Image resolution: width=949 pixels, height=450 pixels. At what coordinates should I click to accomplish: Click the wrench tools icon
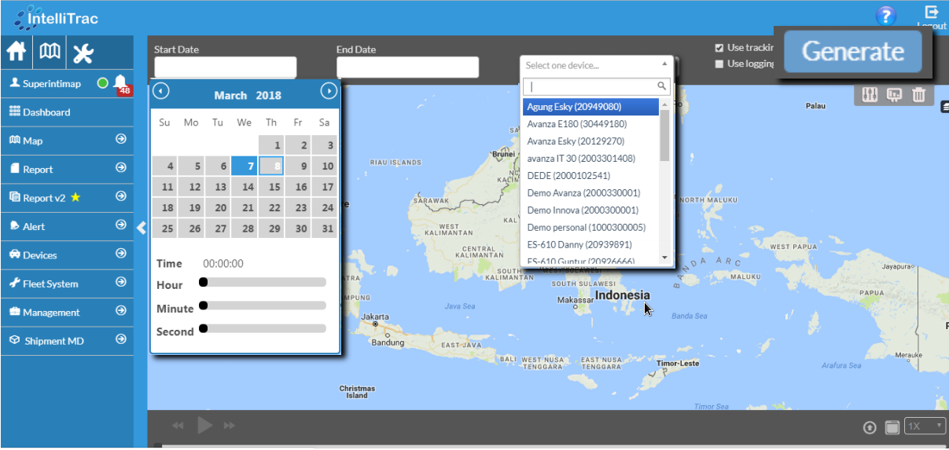[83, 53]
